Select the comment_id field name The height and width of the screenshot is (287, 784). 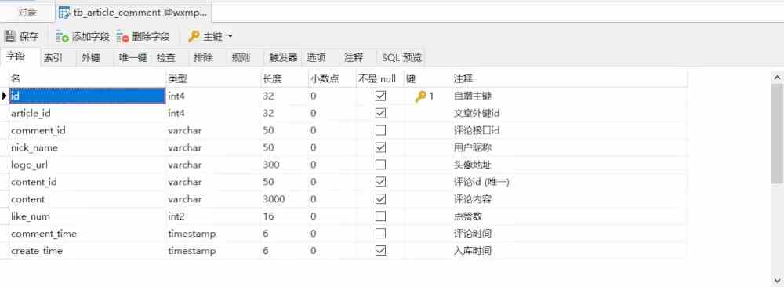click(38, 130)
